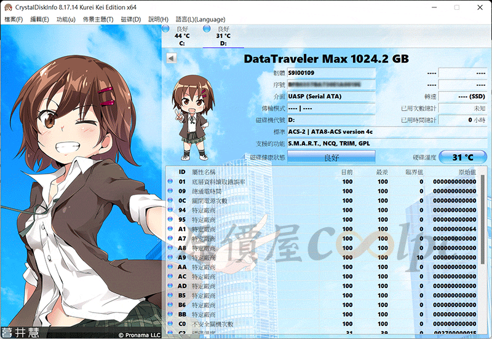Click the status orb for attribute C0

point(170,323)
